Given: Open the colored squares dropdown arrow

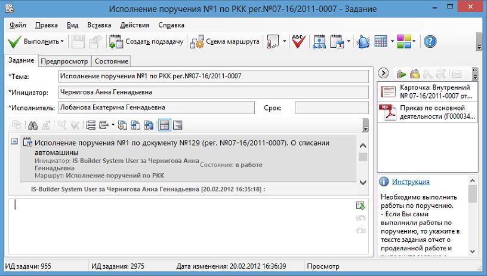Looking at the screenshot, I should 416,42.
